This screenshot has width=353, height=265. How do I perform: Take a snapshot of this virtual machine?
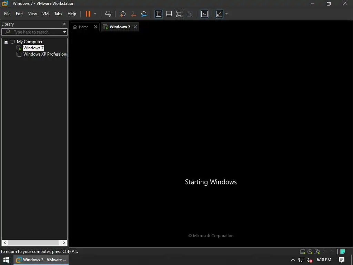[123, 14]
